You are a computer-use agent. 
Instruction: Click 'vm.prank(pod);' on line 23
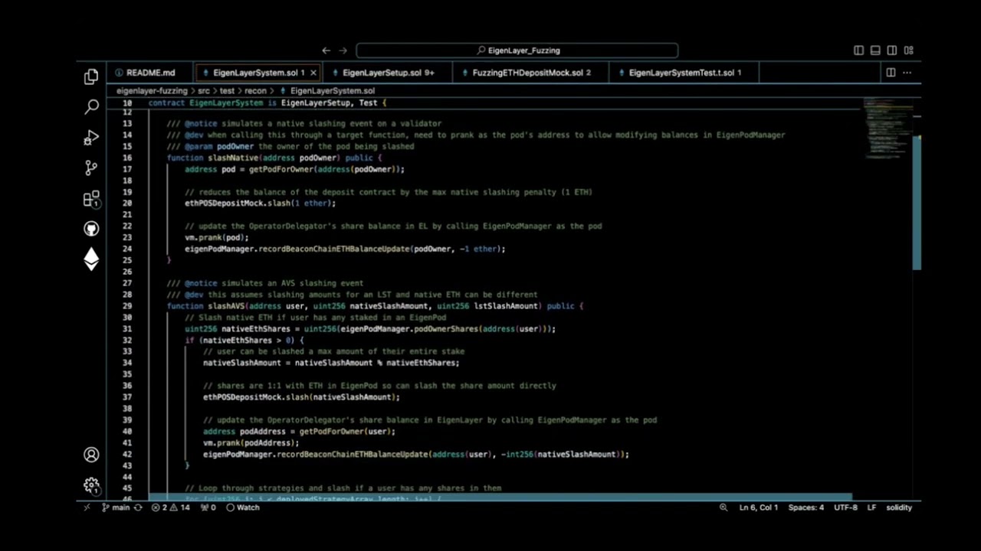point(217,237)
